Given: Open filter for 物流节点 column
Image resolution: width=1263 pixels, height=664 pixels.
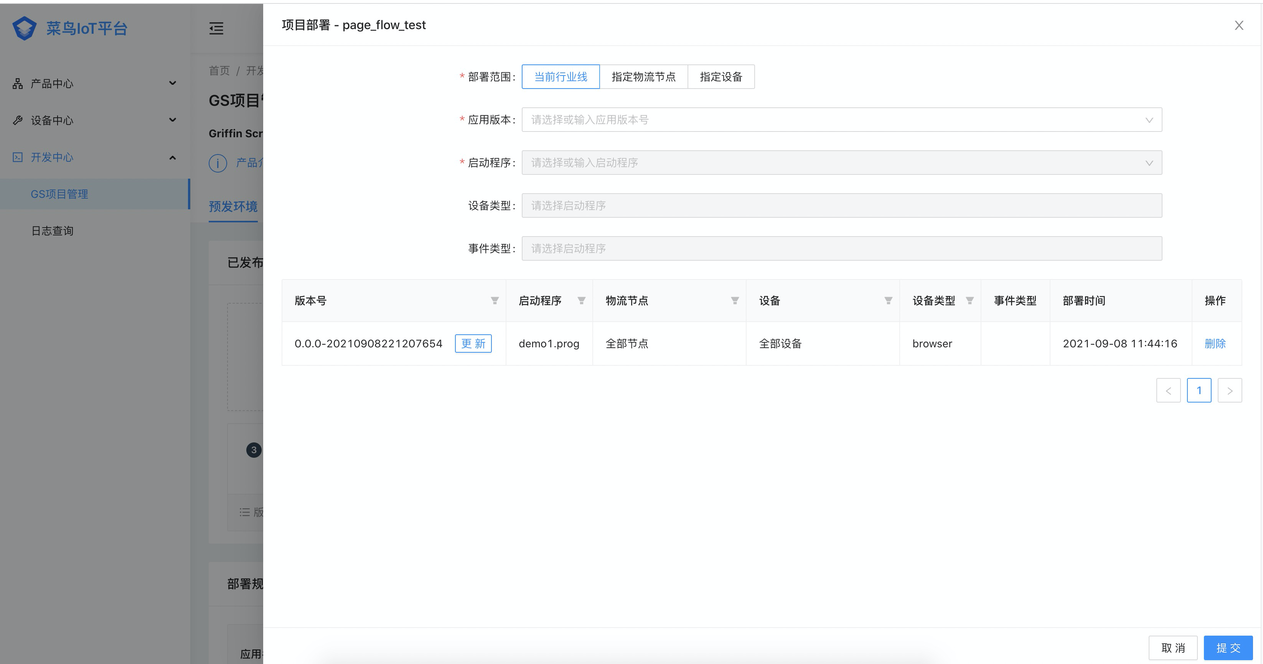Looking at the screenshot, I should [734, 301].
